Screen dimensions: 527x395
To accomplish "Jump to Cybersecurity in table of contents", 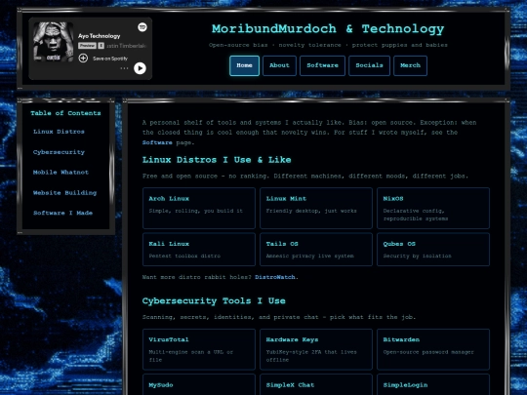I will (59, 152).
